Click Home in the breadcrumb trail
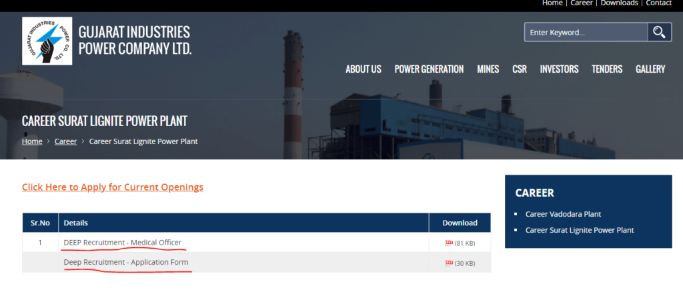Screen dimensions: 683x306 click(32, 141)
